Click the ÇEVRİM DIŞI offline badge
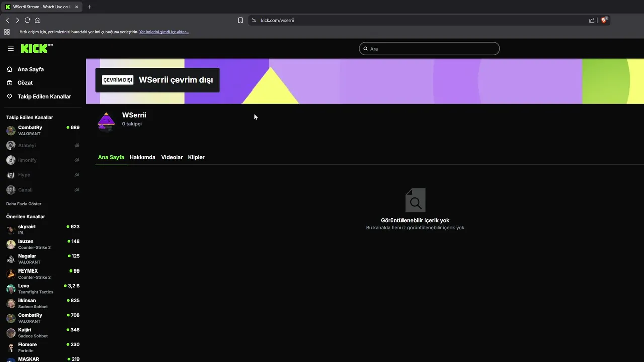This screenshot has height=362, width=644. coord(118,80)
